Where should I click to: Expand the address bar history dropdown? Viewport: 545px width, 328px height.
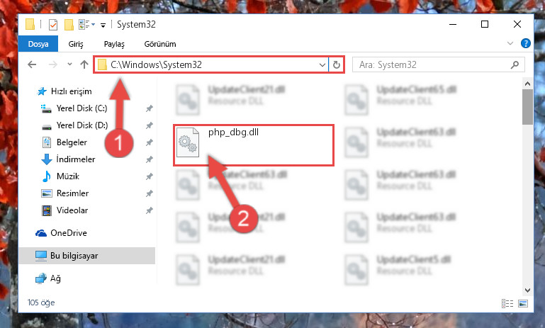pos(322,65)
